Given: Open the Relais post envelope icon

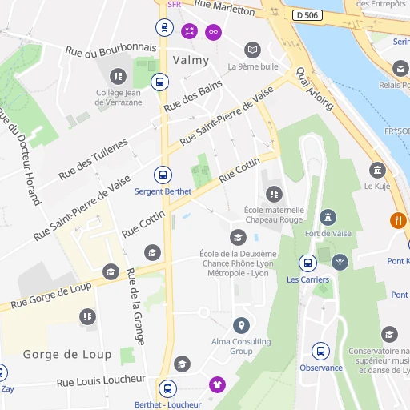Looking at the screenshot, I should pos(400,69).
